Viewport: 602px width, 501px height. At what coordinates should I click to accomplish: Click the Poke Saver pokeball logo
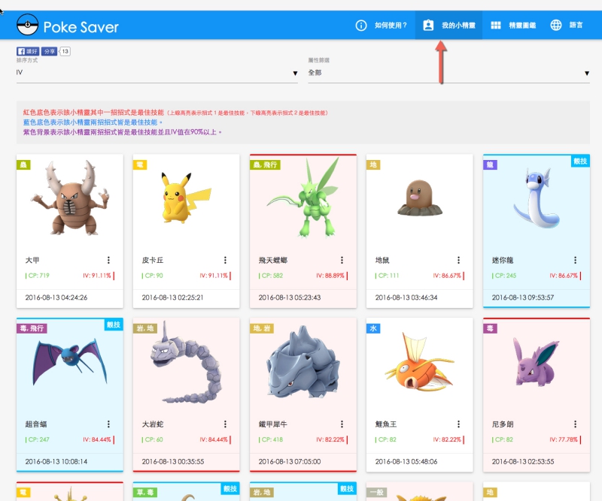(28, 25)
